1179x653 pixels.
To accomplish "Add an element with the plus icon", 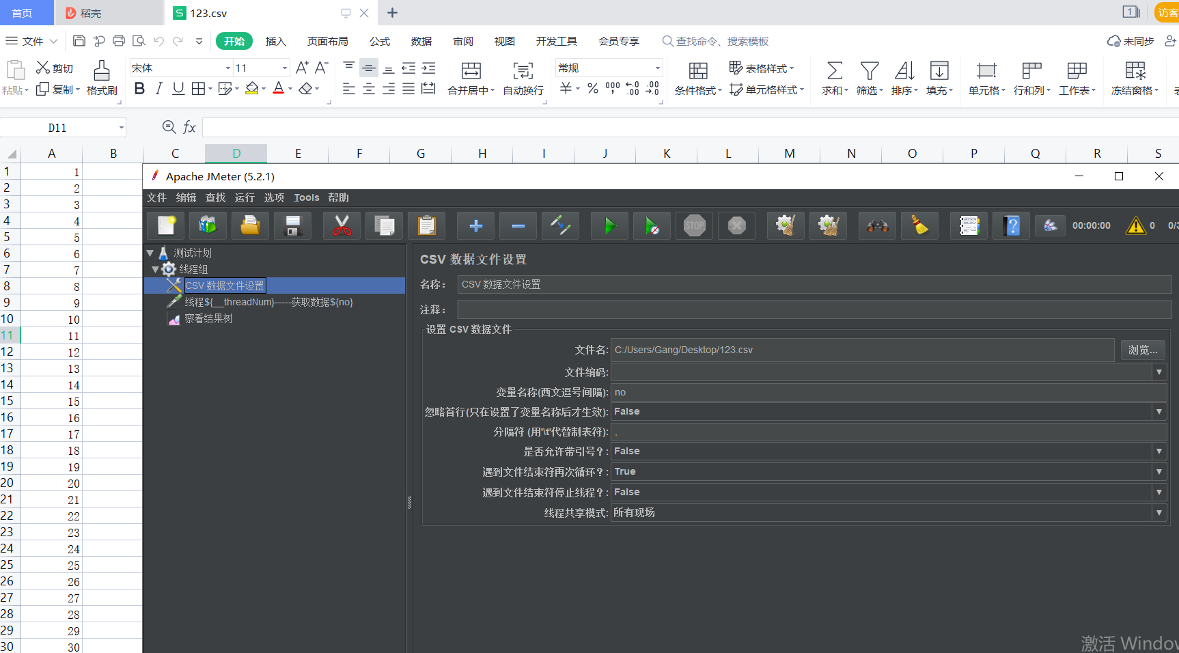I will coord(475,225).
